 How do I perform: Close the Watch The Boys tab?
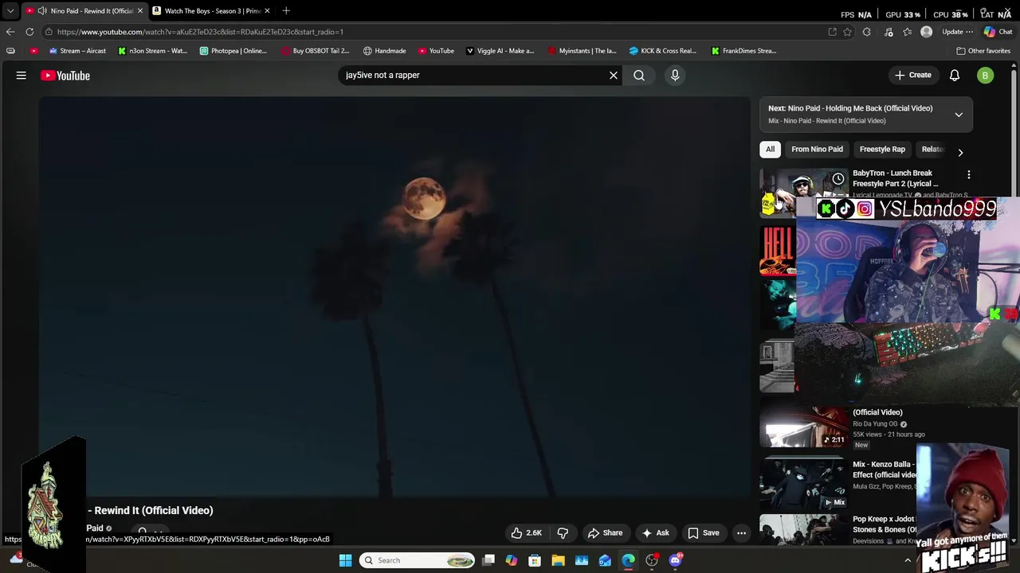pos(267,10)
